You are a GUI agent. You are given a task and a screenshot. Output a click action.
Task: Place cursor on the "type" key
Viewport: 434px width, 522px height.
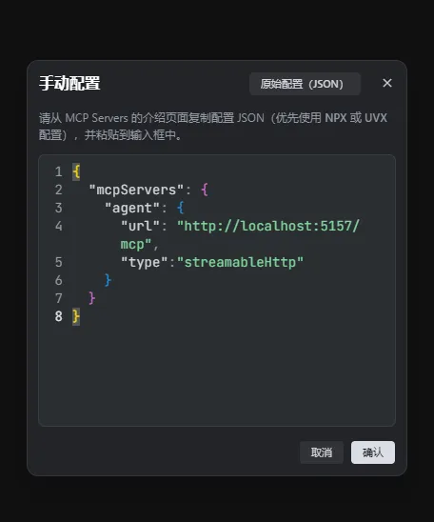point(144,262)
